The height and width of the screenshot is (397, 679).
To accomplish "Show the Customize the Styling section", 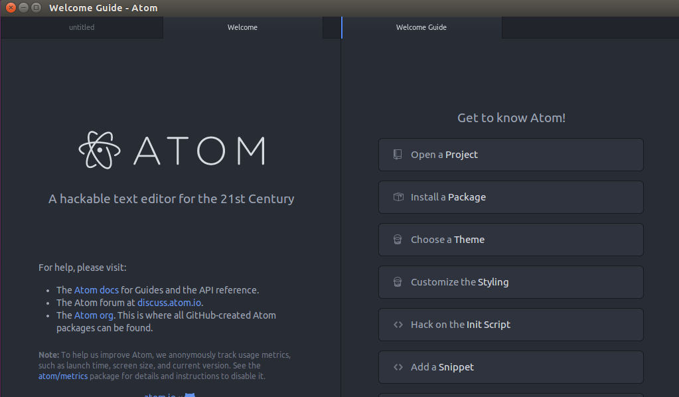I will (x=511, y=282).
